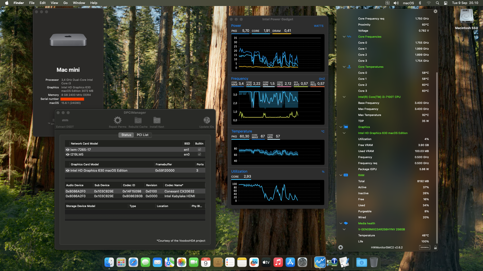Click Rebuild Cache icon in DPCIManager
Viewport: 483px width, 271px height.
coord(138,120)
